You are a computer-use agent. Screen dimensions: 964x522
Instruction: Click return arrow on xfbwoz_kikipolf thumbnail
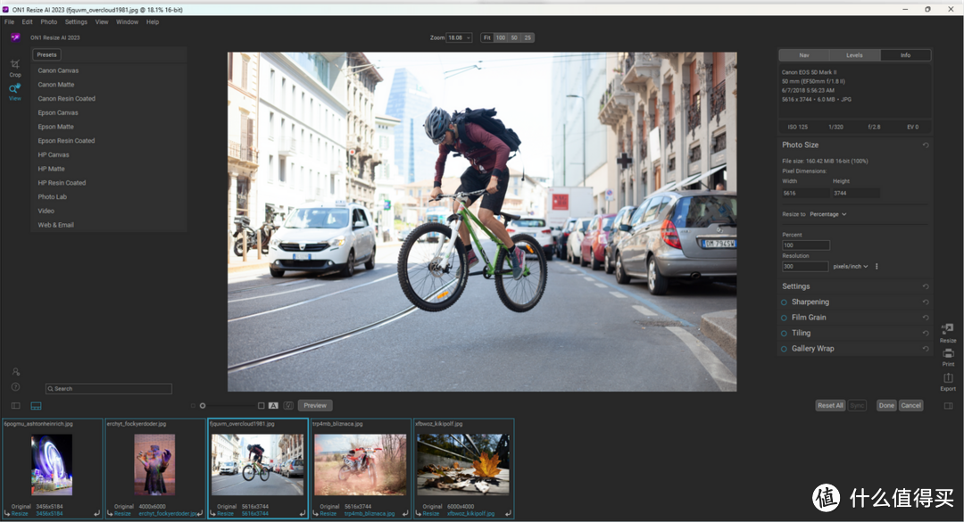point(509,513)
